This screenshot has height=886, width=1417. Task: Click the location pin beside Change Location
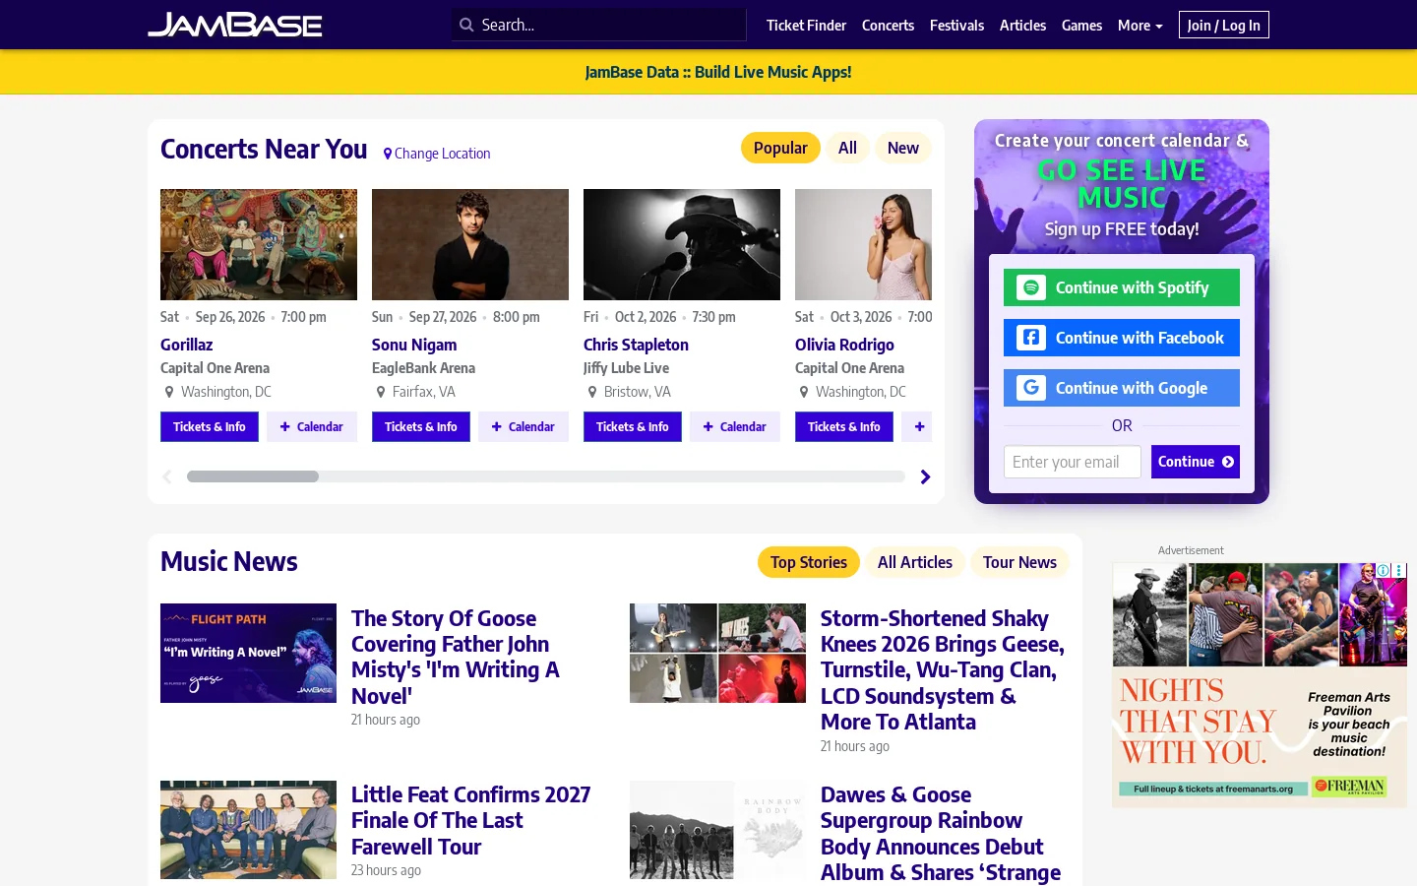click(x=388, y=154)
